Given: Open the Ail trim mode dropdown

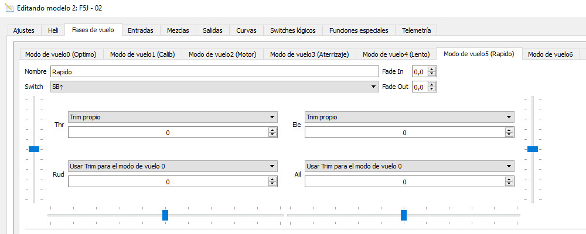Looking at the screenshot, I should pyautogui.click(x=409, y=166).
